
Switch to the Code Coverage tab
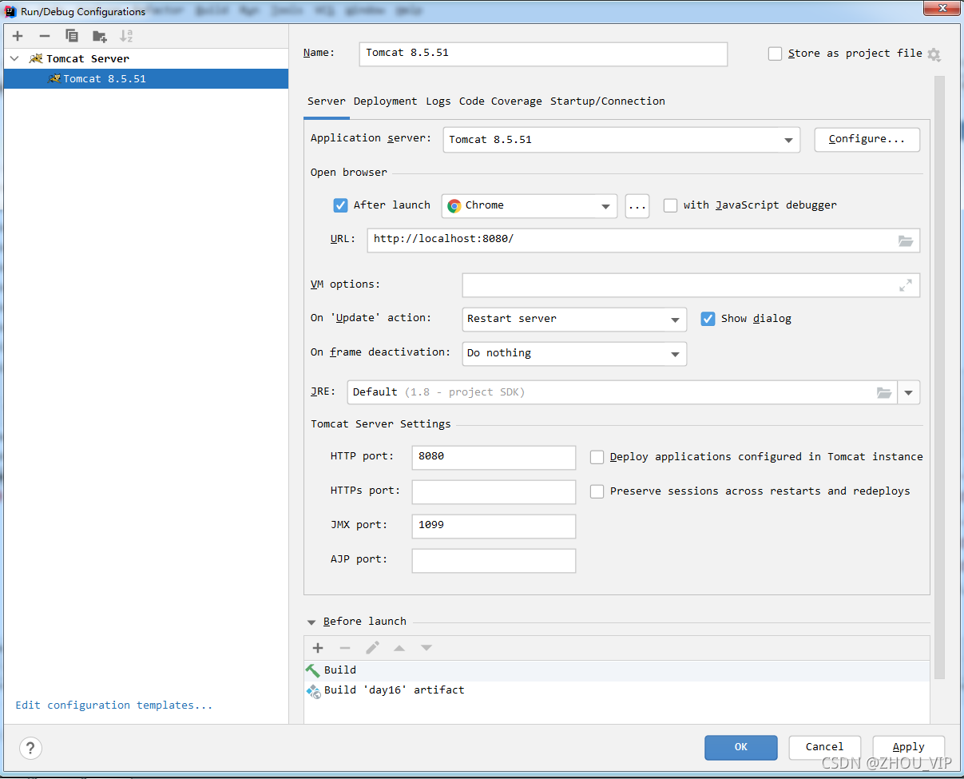click(x=501, y=101)
